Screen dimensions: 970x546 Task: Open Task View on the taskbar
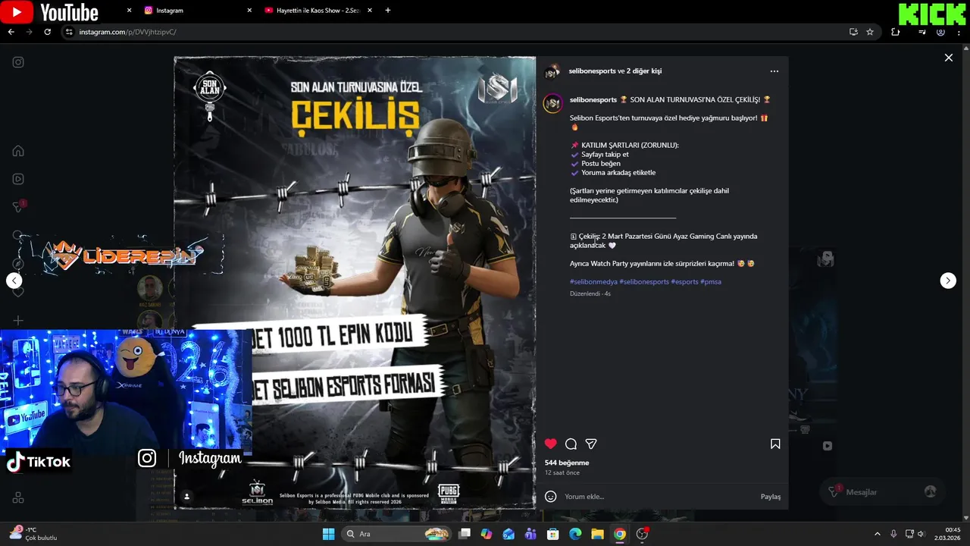[x=465, y=534]
